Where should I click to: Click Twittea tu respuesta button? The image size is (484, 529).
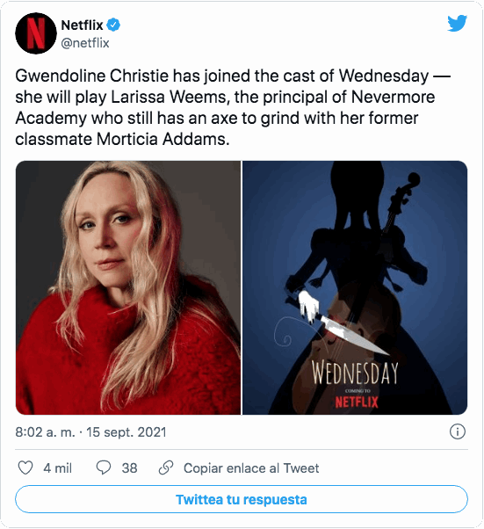242,499
